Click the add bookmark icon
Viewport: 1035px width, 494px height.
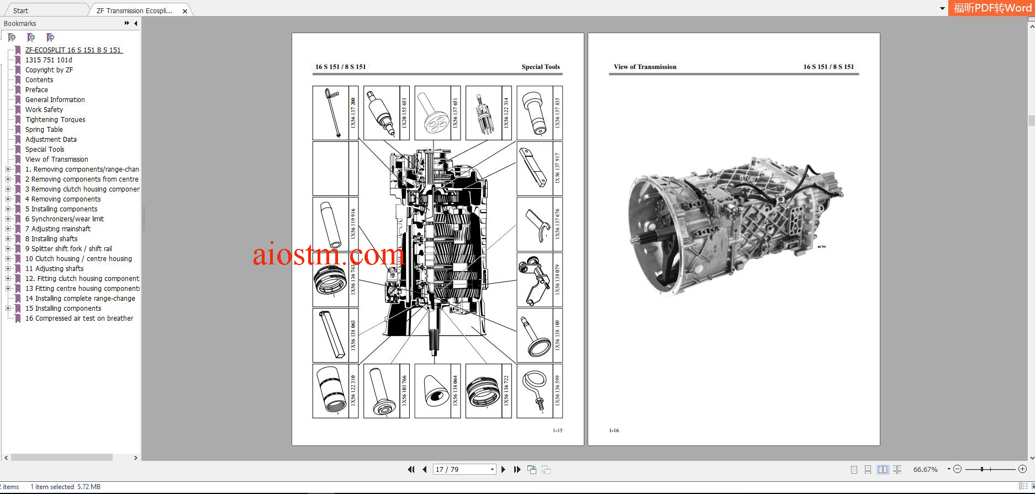pos(31,38)
